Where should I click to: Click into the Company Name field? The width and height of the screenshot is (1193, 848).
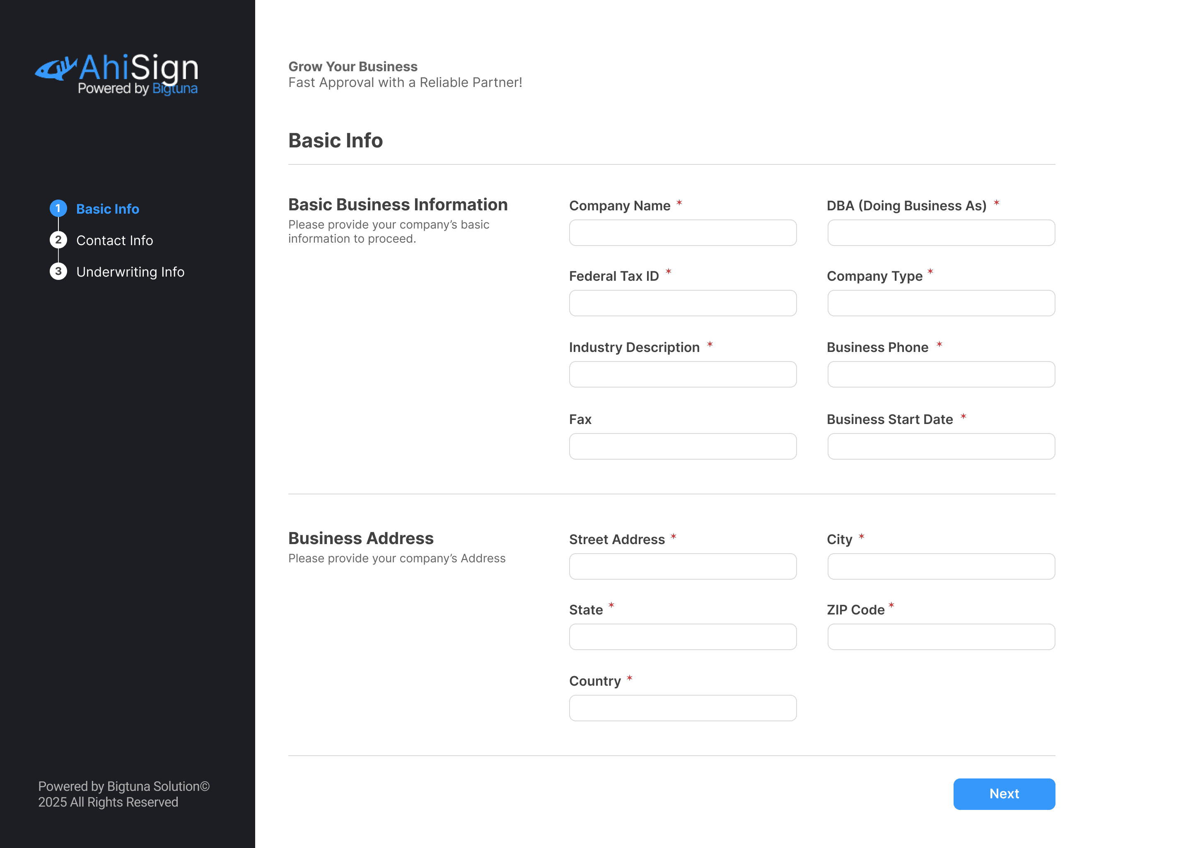tap(683, 233)
